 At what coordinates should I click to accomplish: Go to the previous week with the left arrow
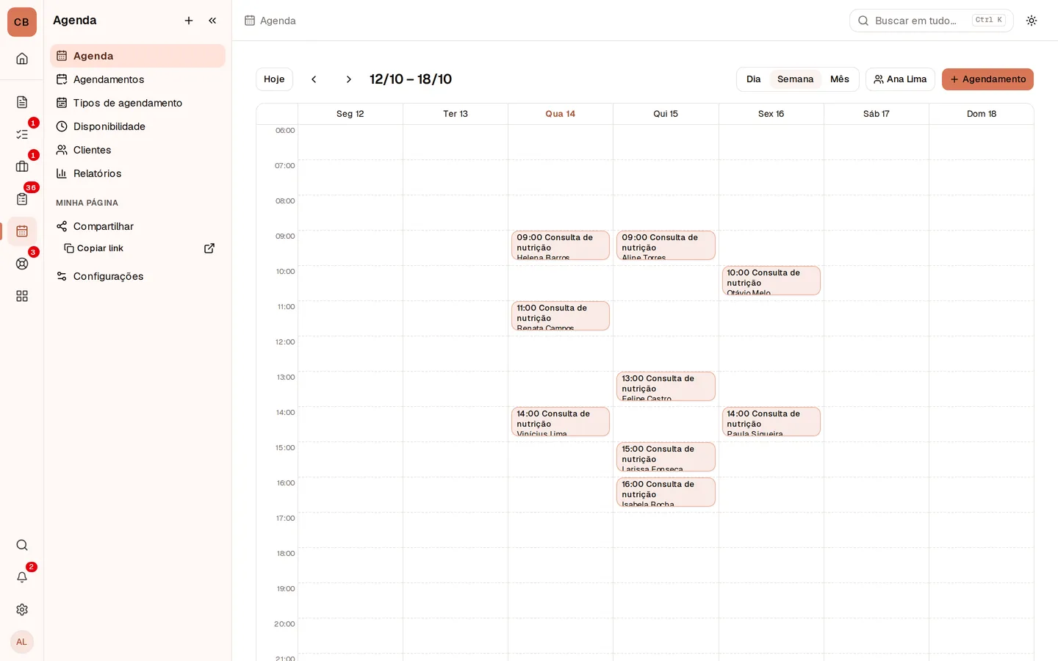(314, 79)
